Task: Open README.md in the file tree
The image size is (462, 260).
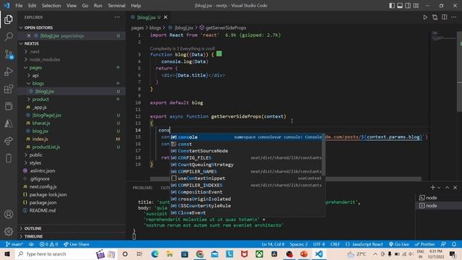Action: (43, 210)
